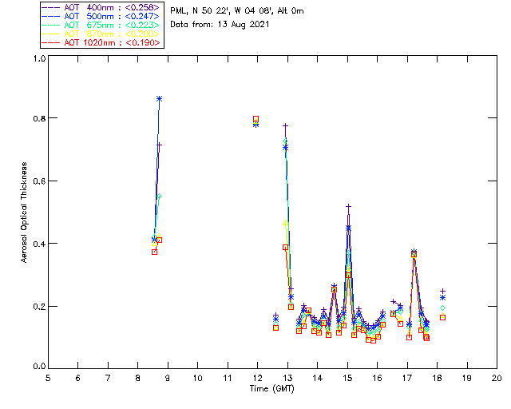Screen dimensions: 511x409
Task: Click the red square marker at 18 GMT
Action: (442, 317)
